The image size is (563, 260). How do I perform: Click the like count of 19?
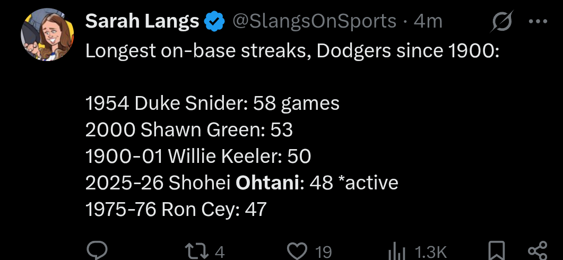click(324, 252)
